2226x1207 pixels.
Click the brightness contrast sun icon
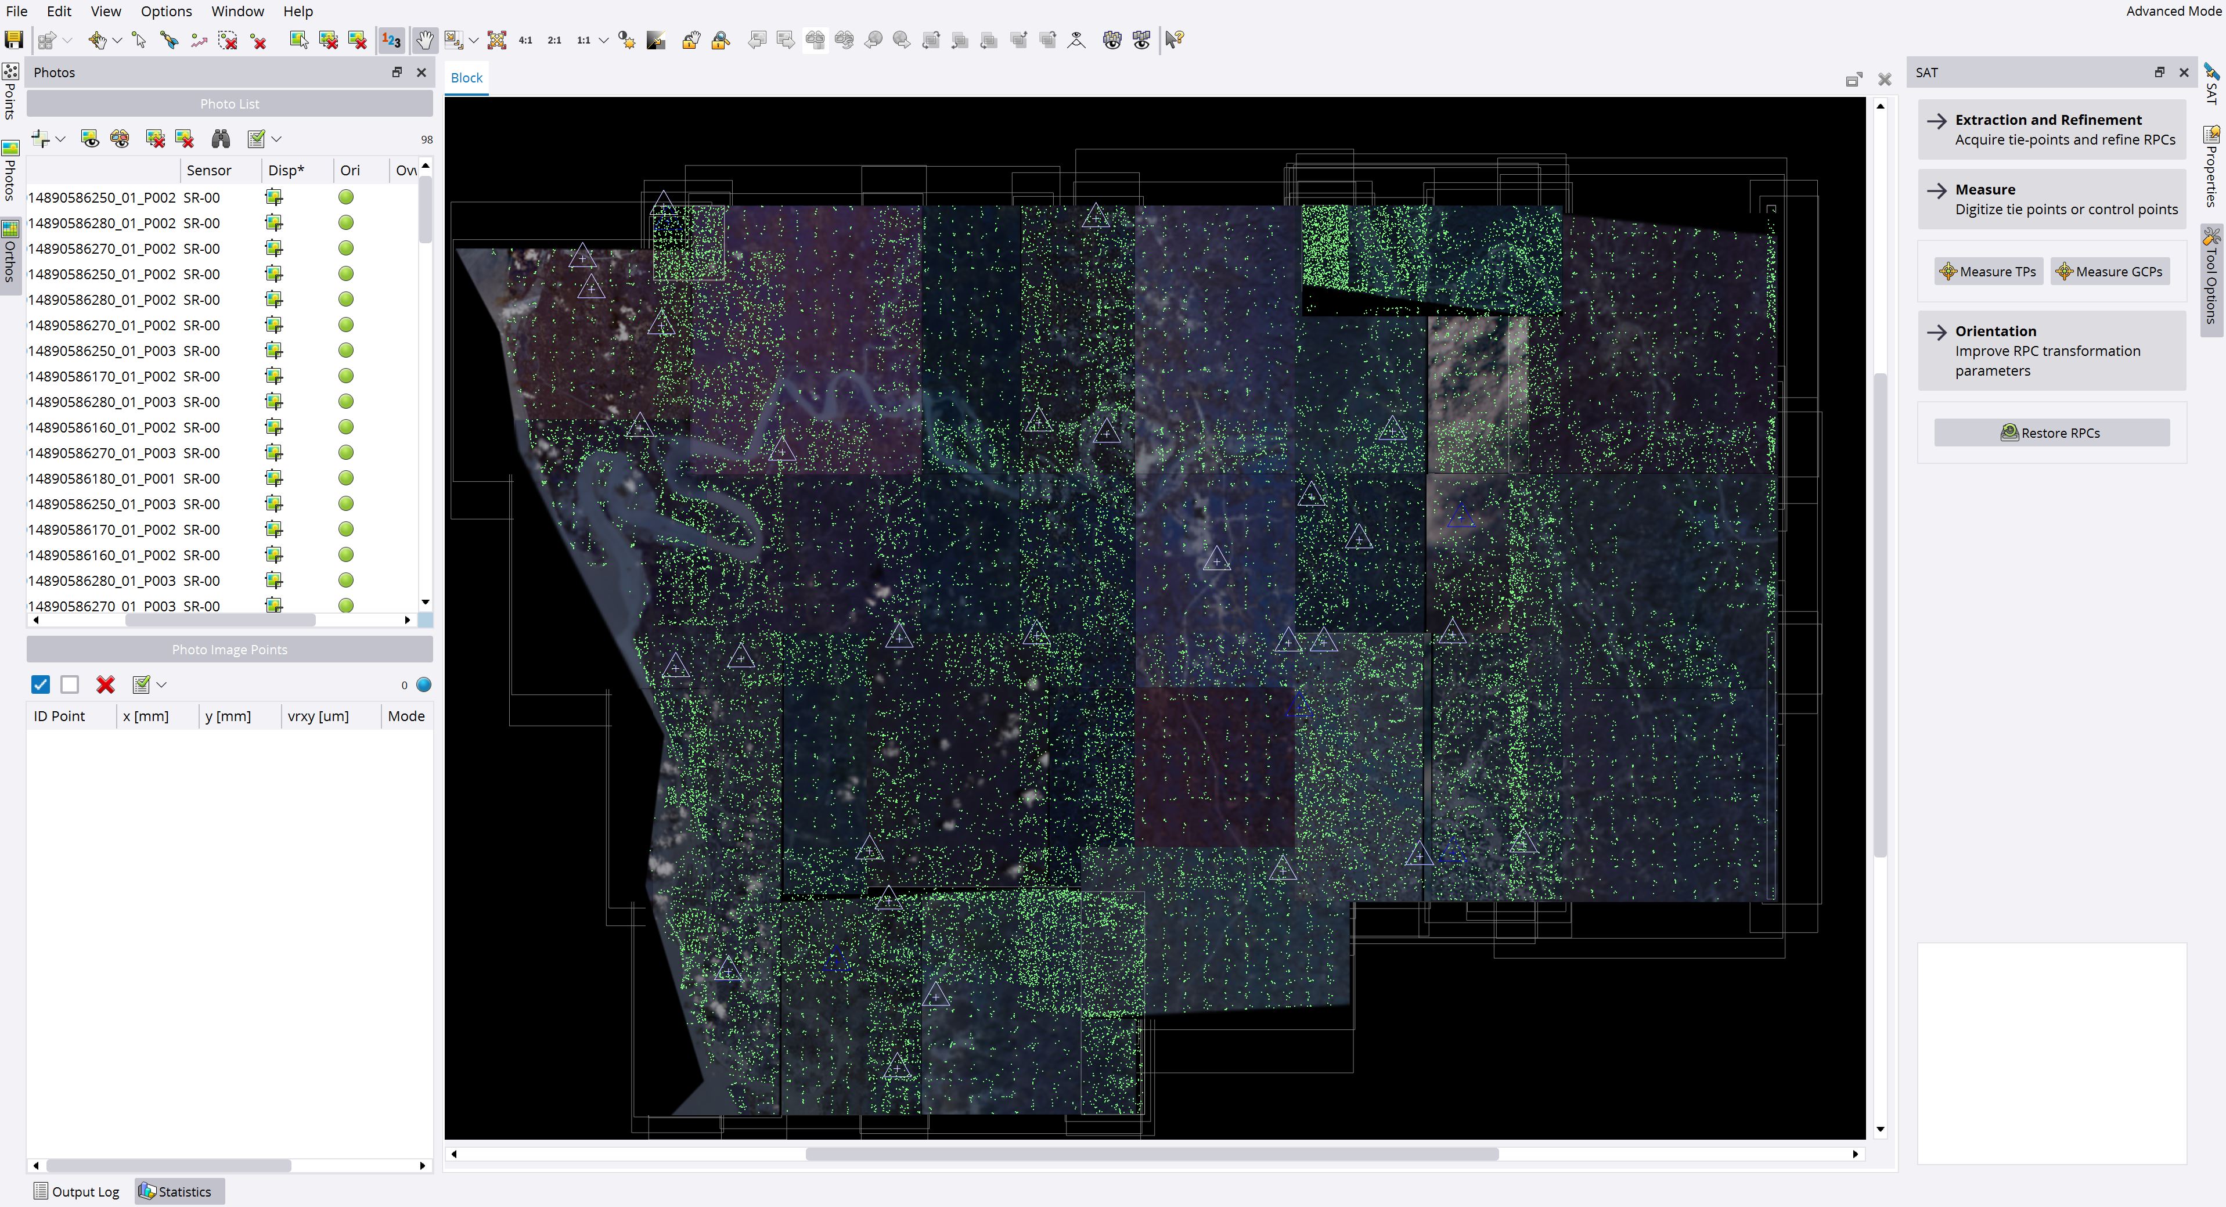(x=628, y=39)
